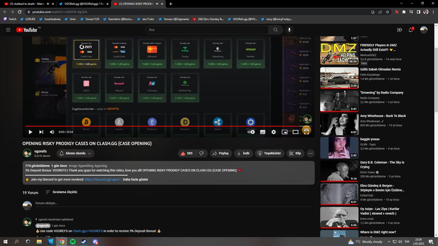Open the Drowning by Radio Company video
The height and width of the screenshot is (246, 438).
(339, 101)
